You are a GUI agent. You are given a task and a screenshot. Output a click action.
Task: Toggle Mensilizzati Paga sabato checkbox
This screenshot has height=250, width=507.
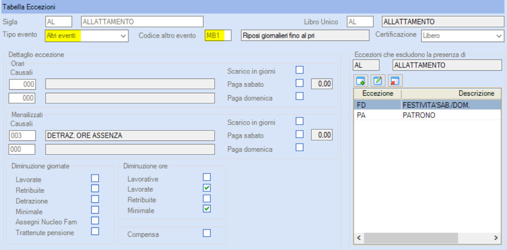[300, 134]
